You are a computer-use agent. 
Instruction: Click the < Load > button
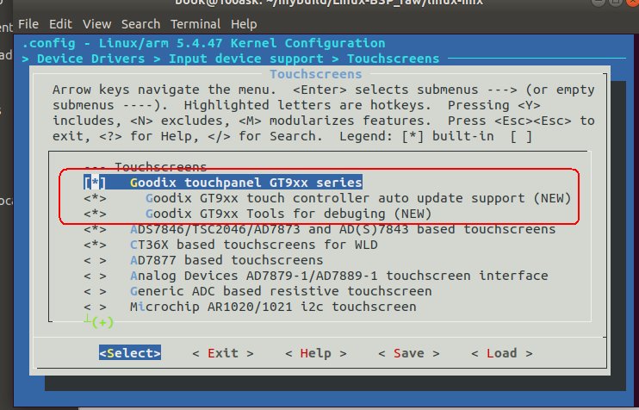502,353
